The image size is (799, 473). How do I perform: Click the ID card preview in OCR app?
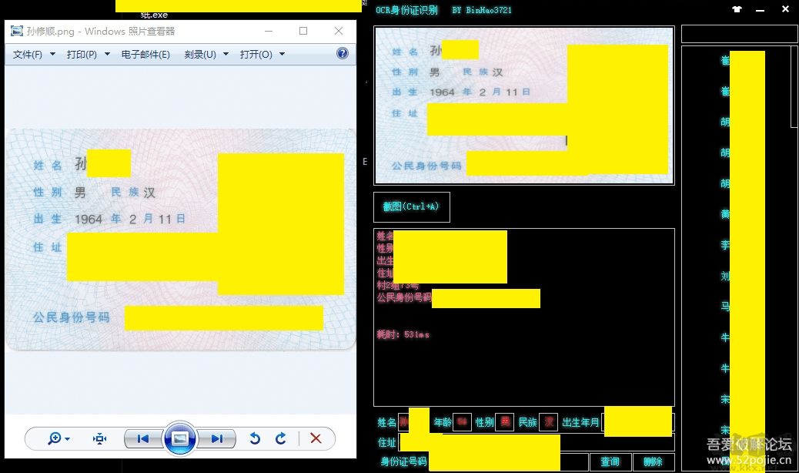[524, 105]
